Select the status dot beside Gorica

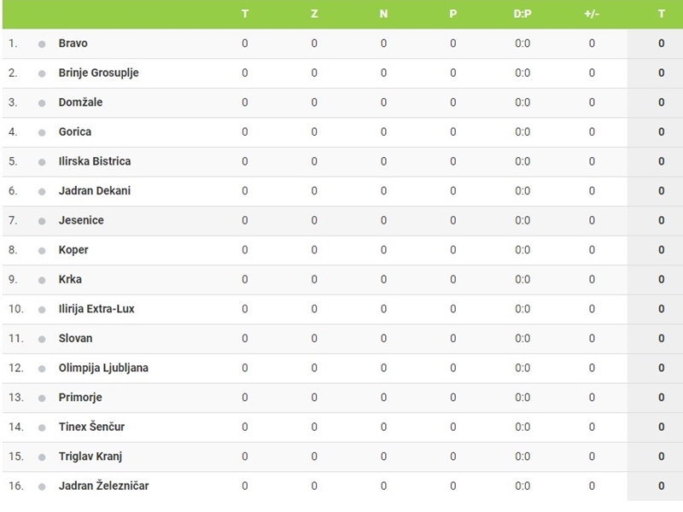[42, 133]
